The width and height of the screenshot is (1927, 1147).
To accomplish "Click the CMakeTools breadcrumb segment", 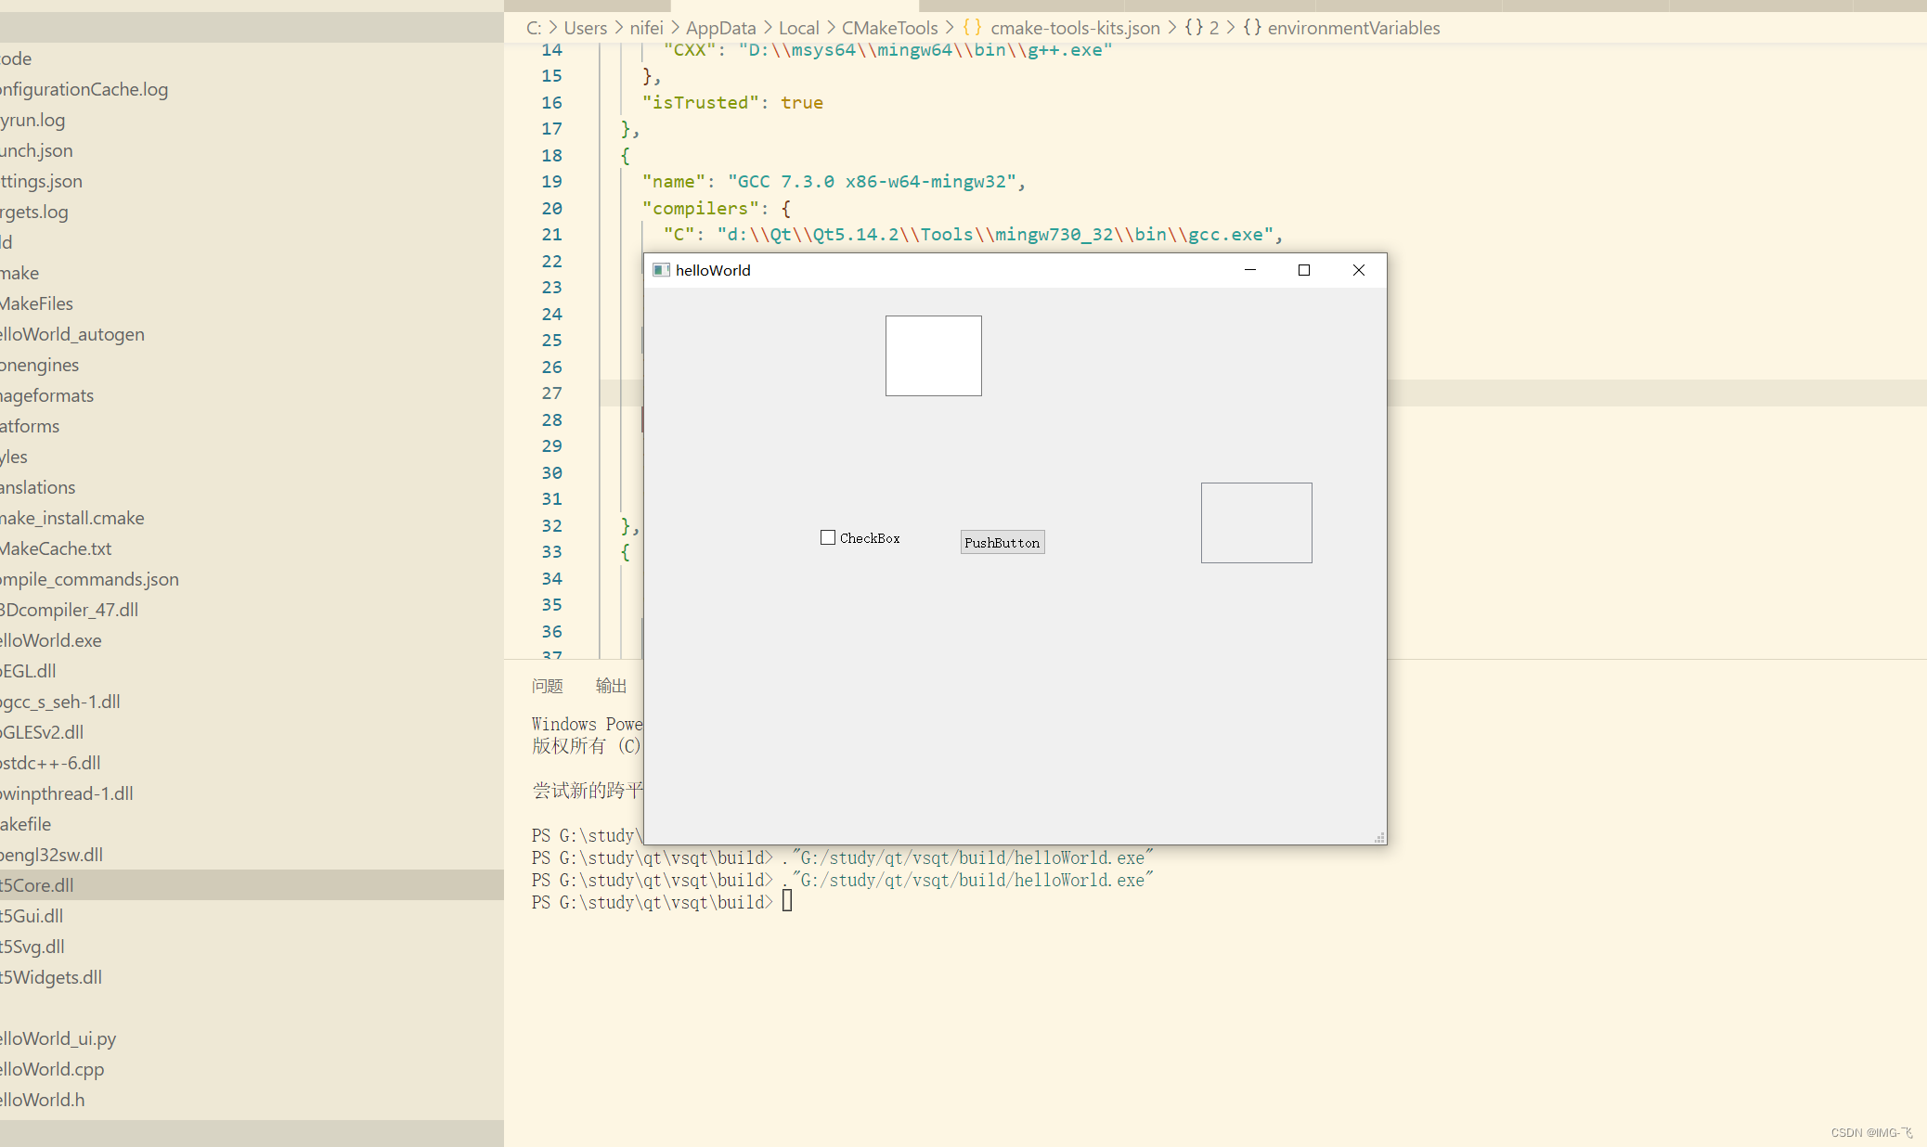I will [889, 28].
